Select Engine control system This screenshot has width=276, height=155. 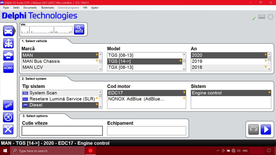[x=231, y=93]
